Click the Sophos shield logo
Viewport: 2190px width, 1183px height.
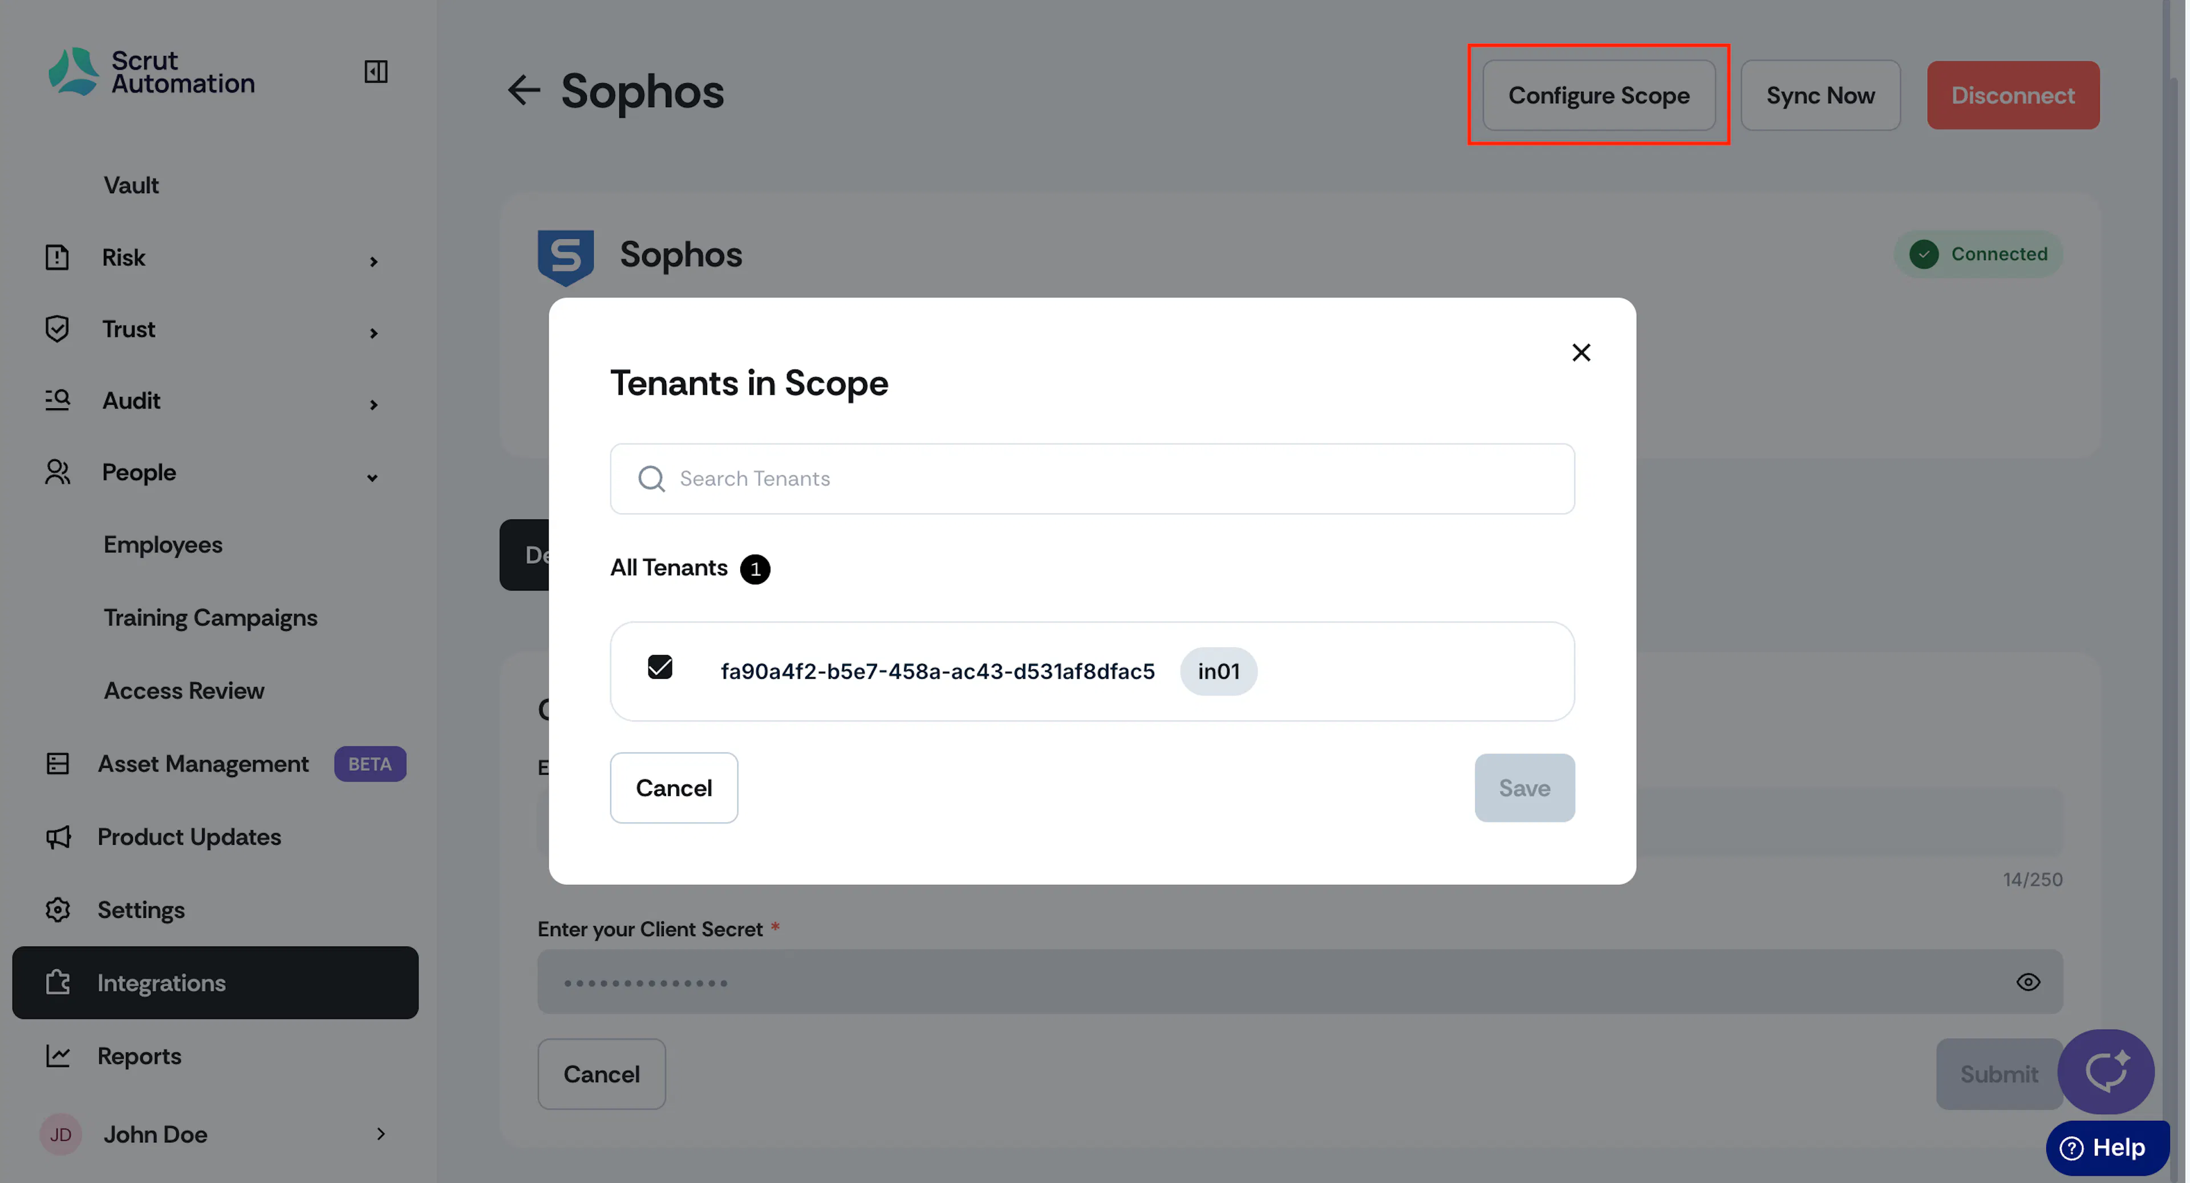click(565, 257)
